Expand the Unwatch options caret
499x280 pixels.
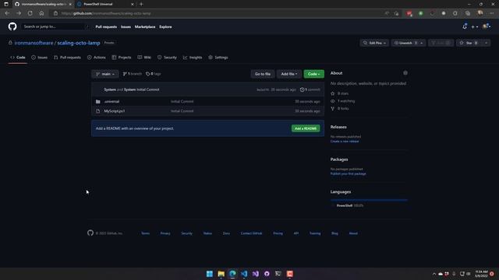pyautogui.click(x=422, y=43)
